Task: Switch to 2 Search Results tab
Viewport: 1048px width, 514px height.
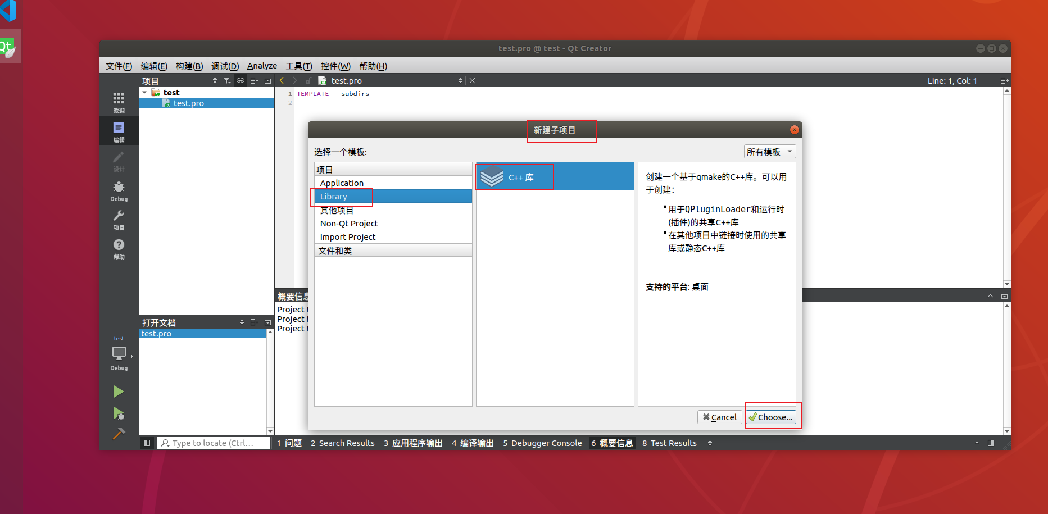Action: [343, 443]
